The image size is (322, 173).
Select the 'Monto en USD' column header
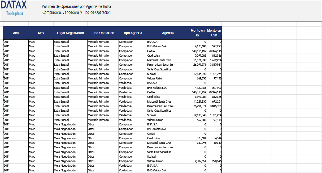click(x=214, y=33)
